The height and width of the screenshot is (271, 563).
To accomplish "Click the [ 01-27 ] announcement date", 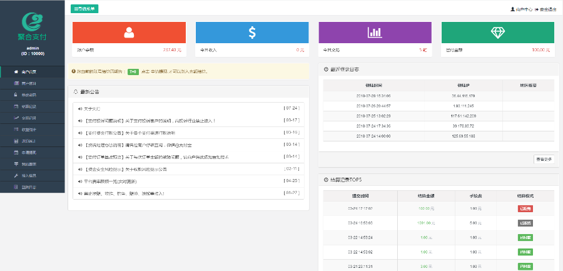I will point(292,193).
